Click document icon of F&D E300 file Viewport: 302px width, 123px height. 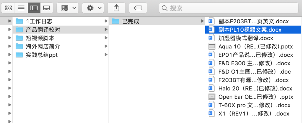[x=211, y=63]
